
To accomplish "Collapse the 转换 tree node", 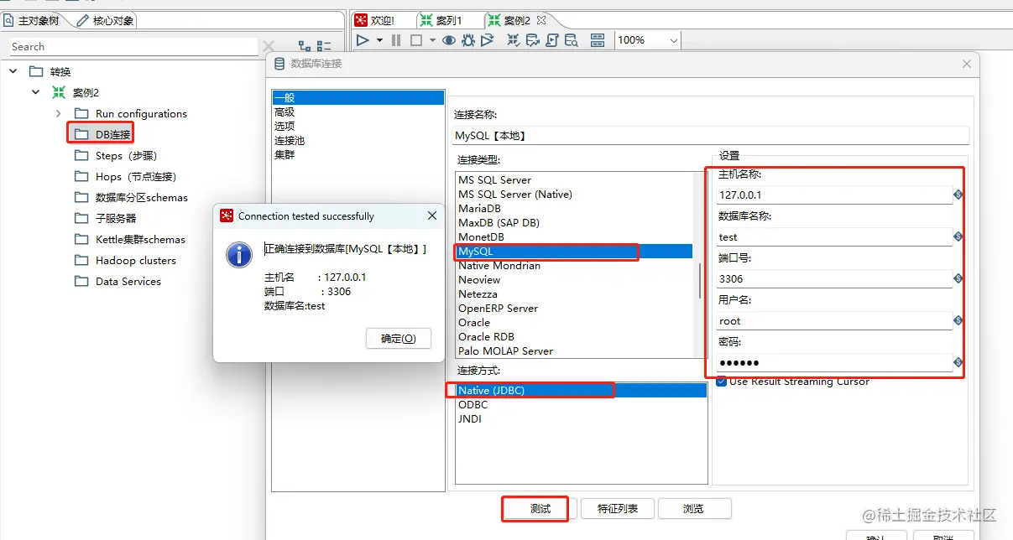I will (13, 71).
